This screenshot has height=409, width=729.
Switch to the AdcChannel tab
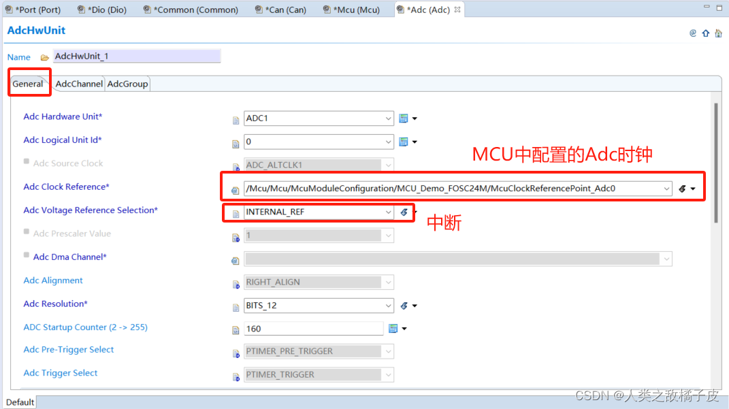click(x=79, y=84)
